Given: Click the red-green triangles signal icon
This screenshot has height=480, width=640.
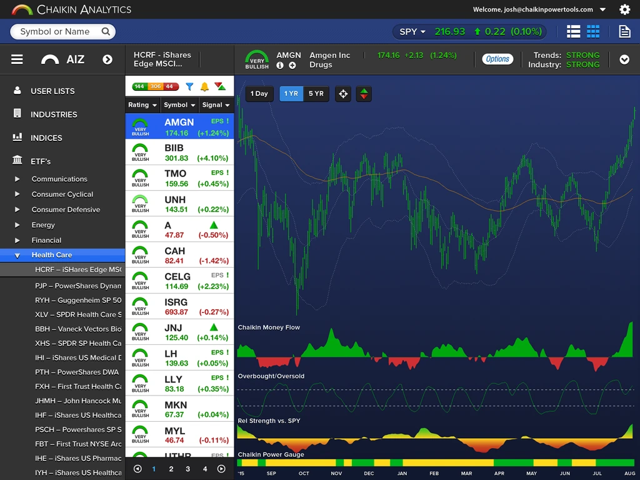Looking at the screenshot, I should [x=220, y=86].
